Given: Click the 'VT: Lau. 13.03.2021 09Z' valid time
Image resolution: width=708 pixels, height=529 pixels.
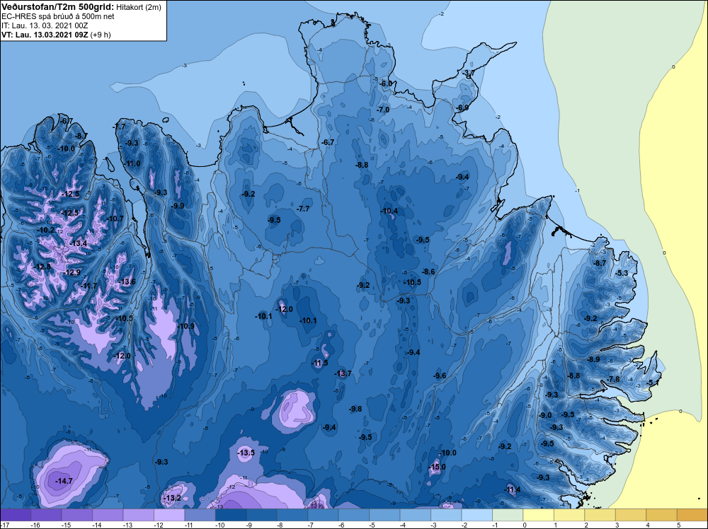Looking at the screenshot, I should (45, 35).
